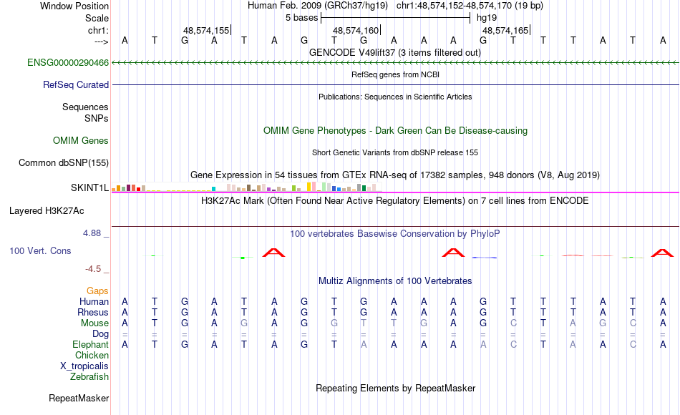
Task: Select the OMIM Genes track label
Action: pyautogui.click(x=81, y=140)
